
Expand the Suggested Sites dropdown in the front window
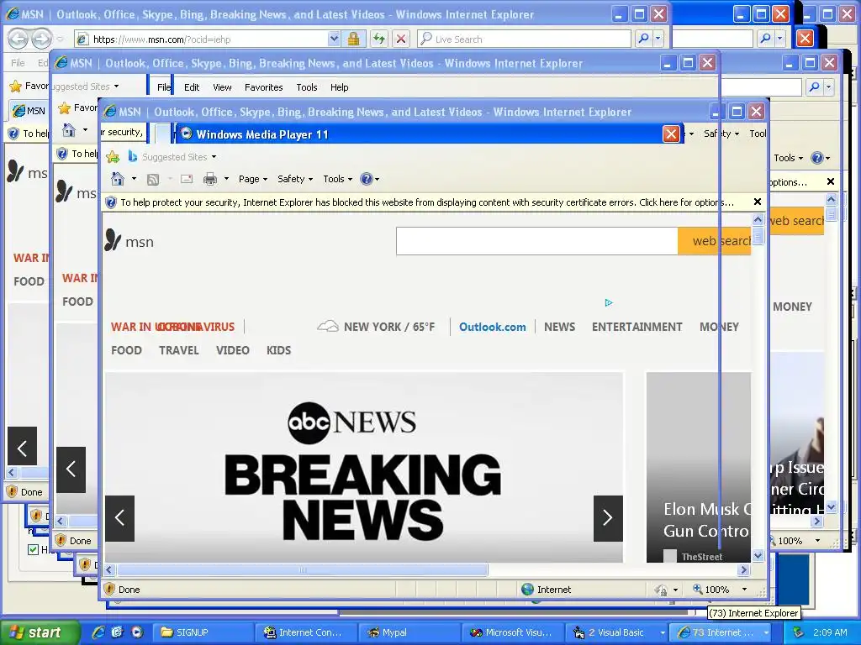pos(214,157)
